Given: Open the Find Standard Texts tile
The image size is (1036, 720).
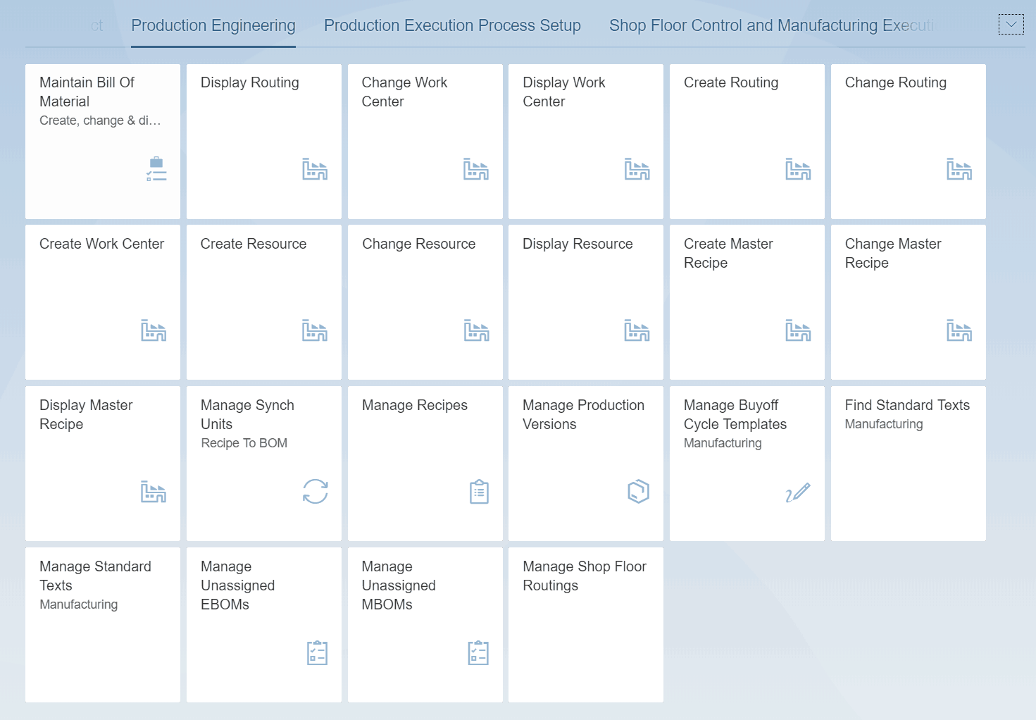Looking at the screenshot, I should (x=909, y=464).
